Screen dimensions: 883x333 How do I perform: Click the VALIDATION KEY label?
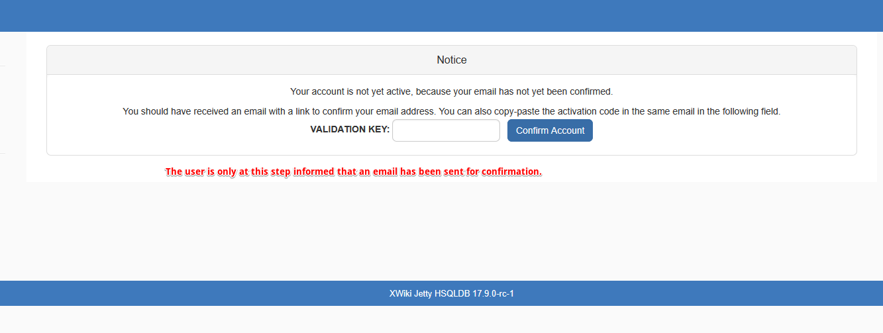[350, 130]
